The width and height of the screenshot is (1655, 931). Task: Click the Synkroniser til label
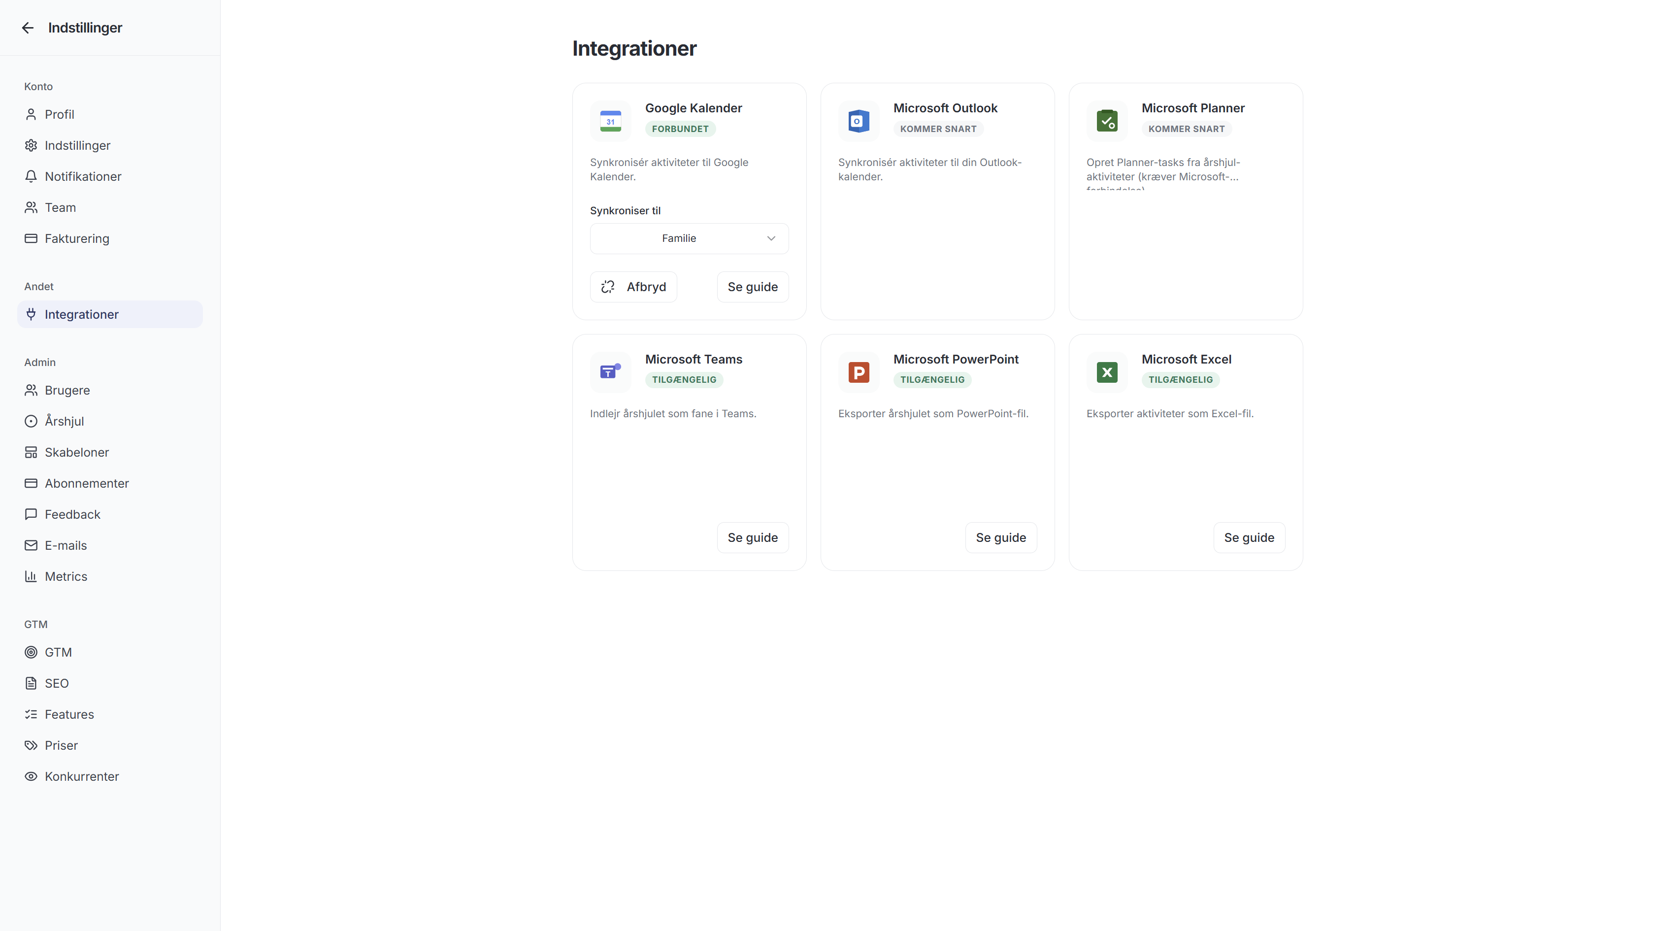click(625, 211)
